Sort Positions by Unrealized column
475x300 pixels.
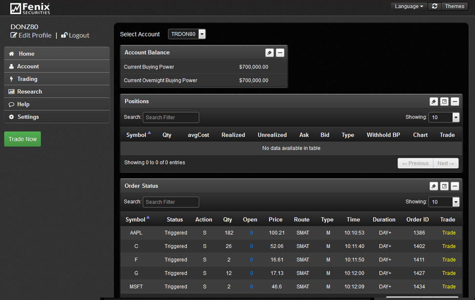(272, 135)
